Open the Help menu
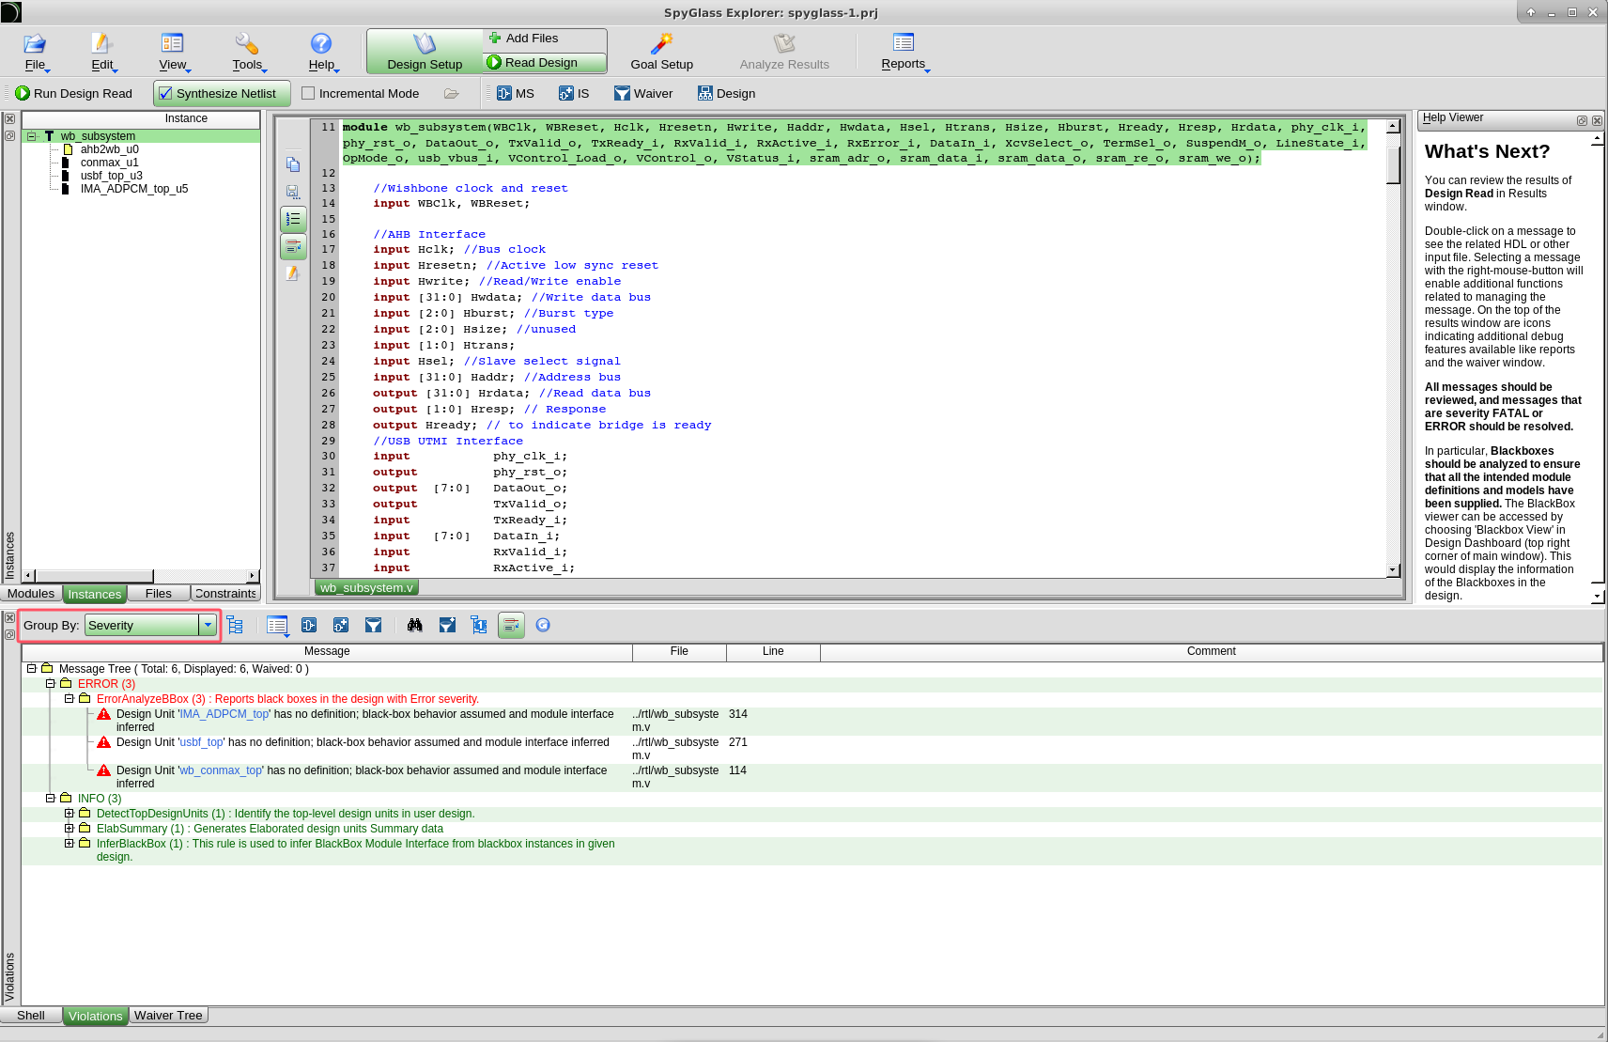 pos(321,53)
